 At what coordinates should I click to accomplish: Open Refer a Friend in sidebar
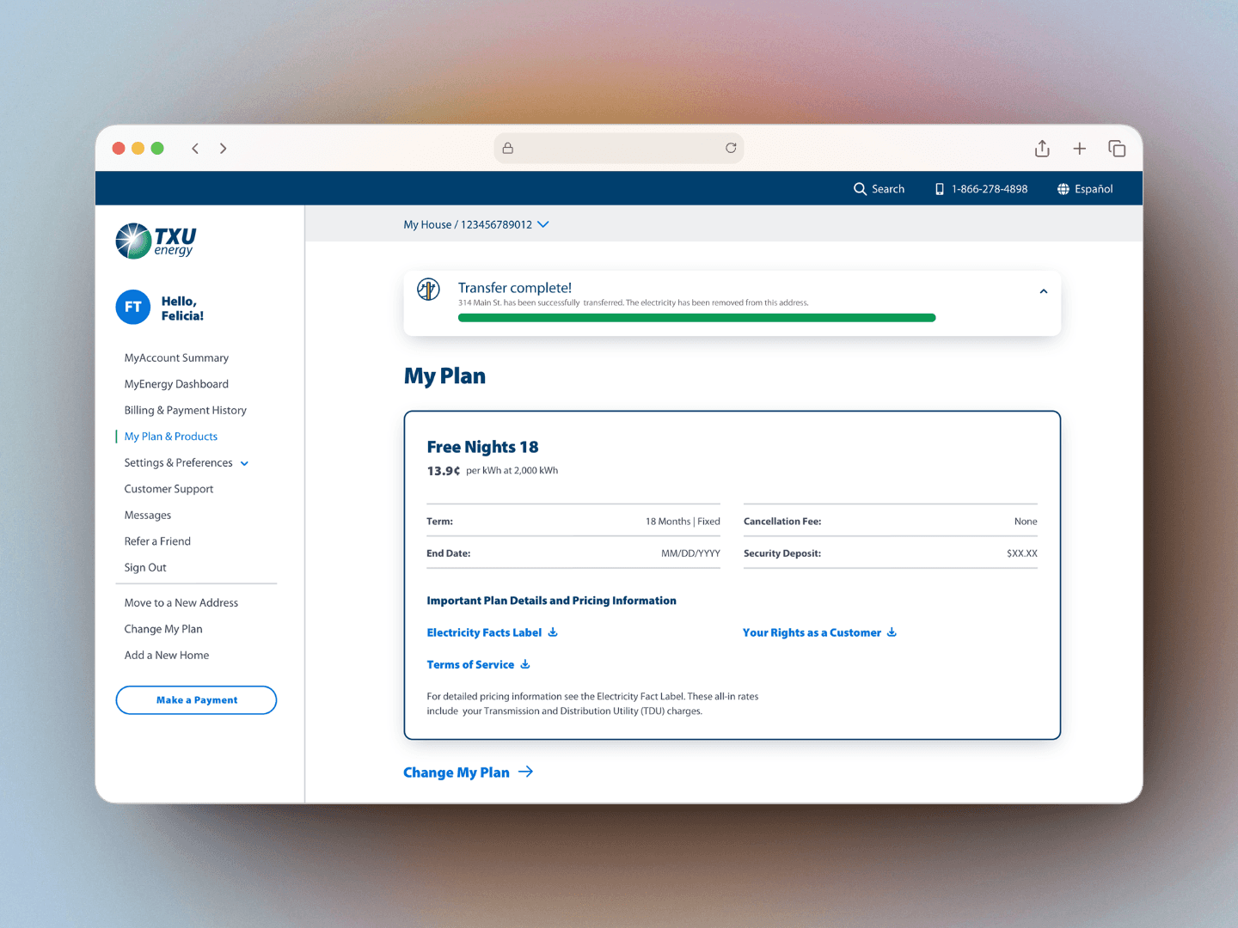tap(157, 541)
